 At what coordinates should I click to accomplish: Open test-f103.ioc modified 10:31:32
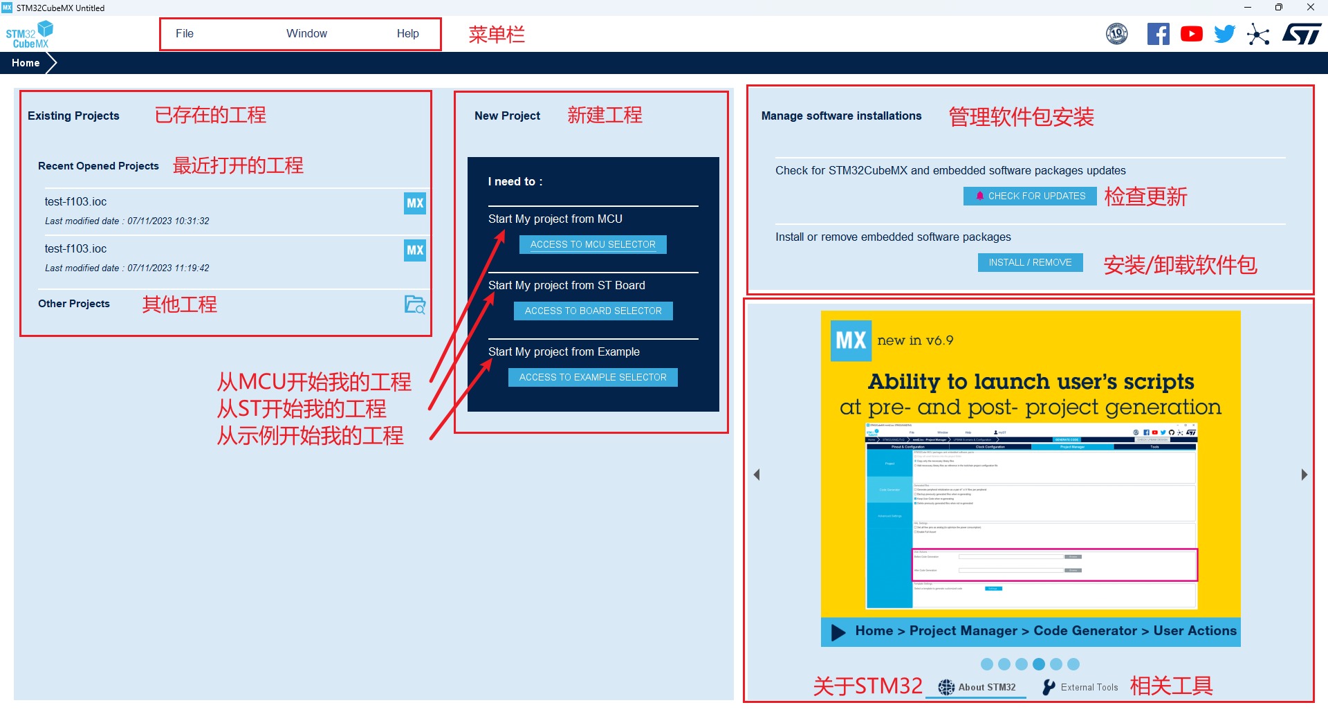coord(223,211)
